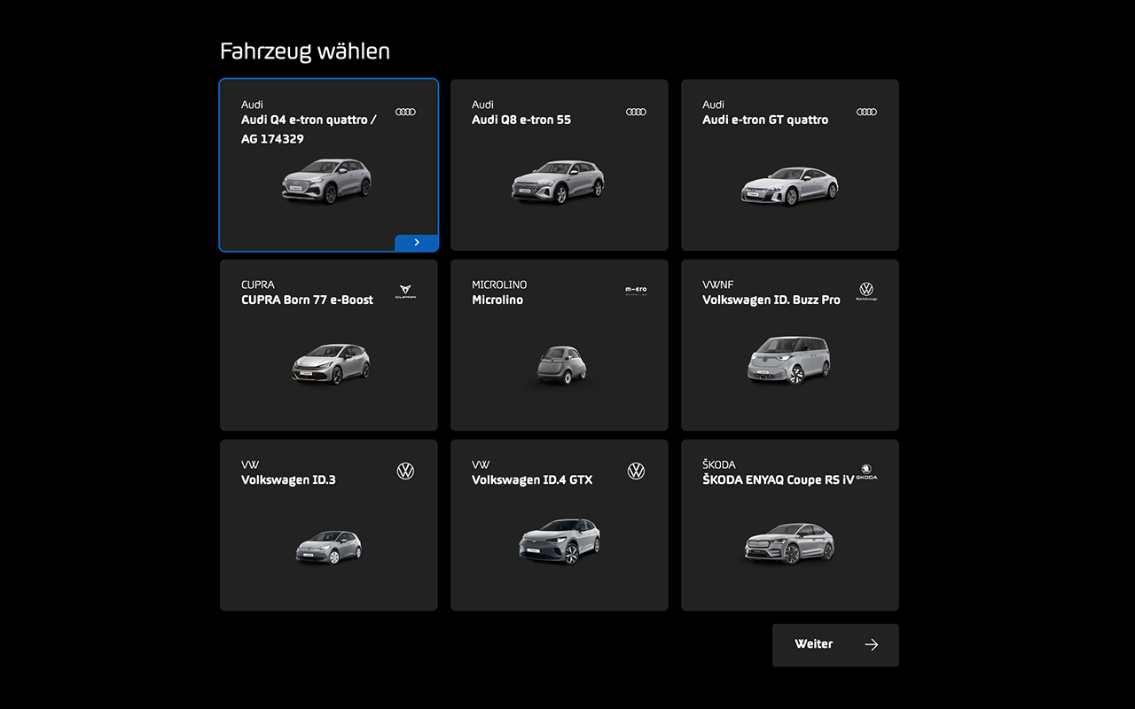Click the Audi logo on e-tron GT quattro card
1135x709 pixels.
[866, 112]
